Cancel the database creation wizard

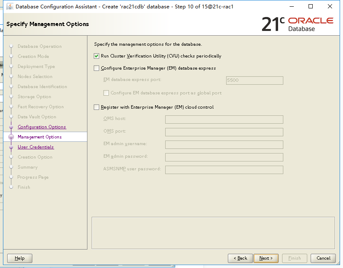pyautogui.click(x=323, y=258)
